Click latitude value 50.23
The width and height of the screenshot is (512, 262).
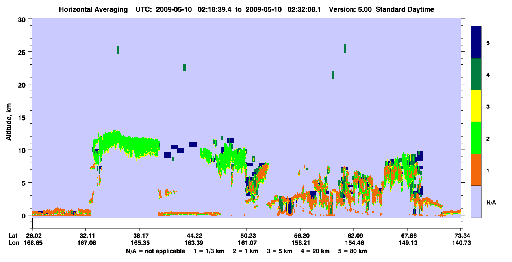click(x=248, y=236)
